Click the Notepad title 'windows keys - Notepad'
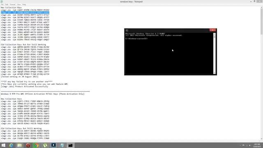This screenshot has height=148, width=263. 131,2
